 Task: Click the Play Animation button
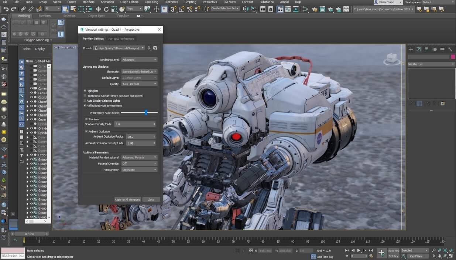(x=359, y=250)
